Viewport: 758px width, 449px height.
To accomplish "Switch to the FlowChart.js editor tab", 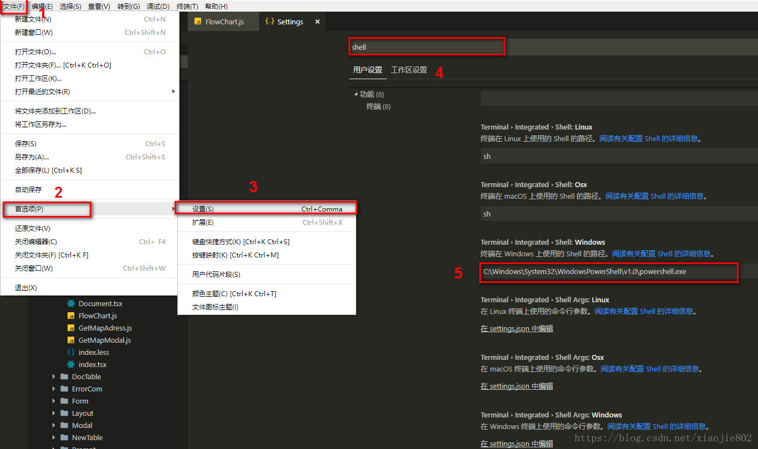I will 224,22.
